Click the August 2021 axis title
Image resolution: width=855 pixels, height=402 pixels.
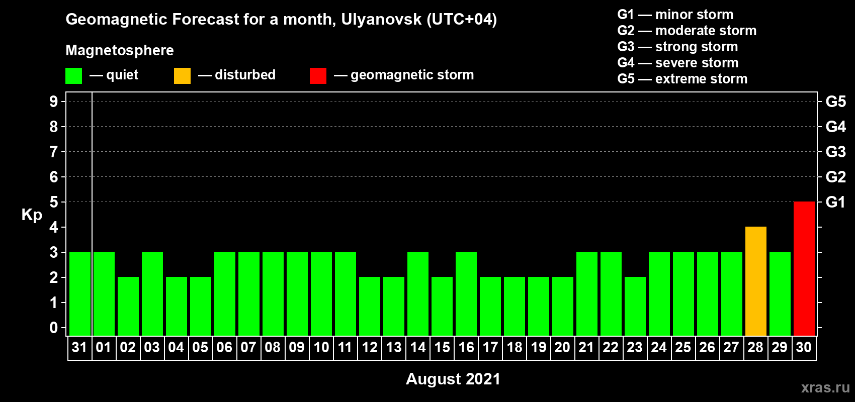tap(453, 379)
